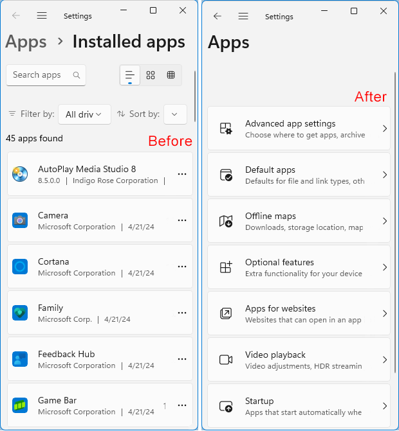Switch to tile table view layout
The height and width of the screenshot is (431, 399).
tap(171, 75)
